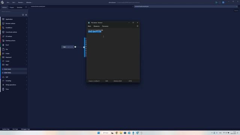Viewport: 240px width, 135px height.
Task: Click the taskbar Search box
Action: [x=106, y=133]
